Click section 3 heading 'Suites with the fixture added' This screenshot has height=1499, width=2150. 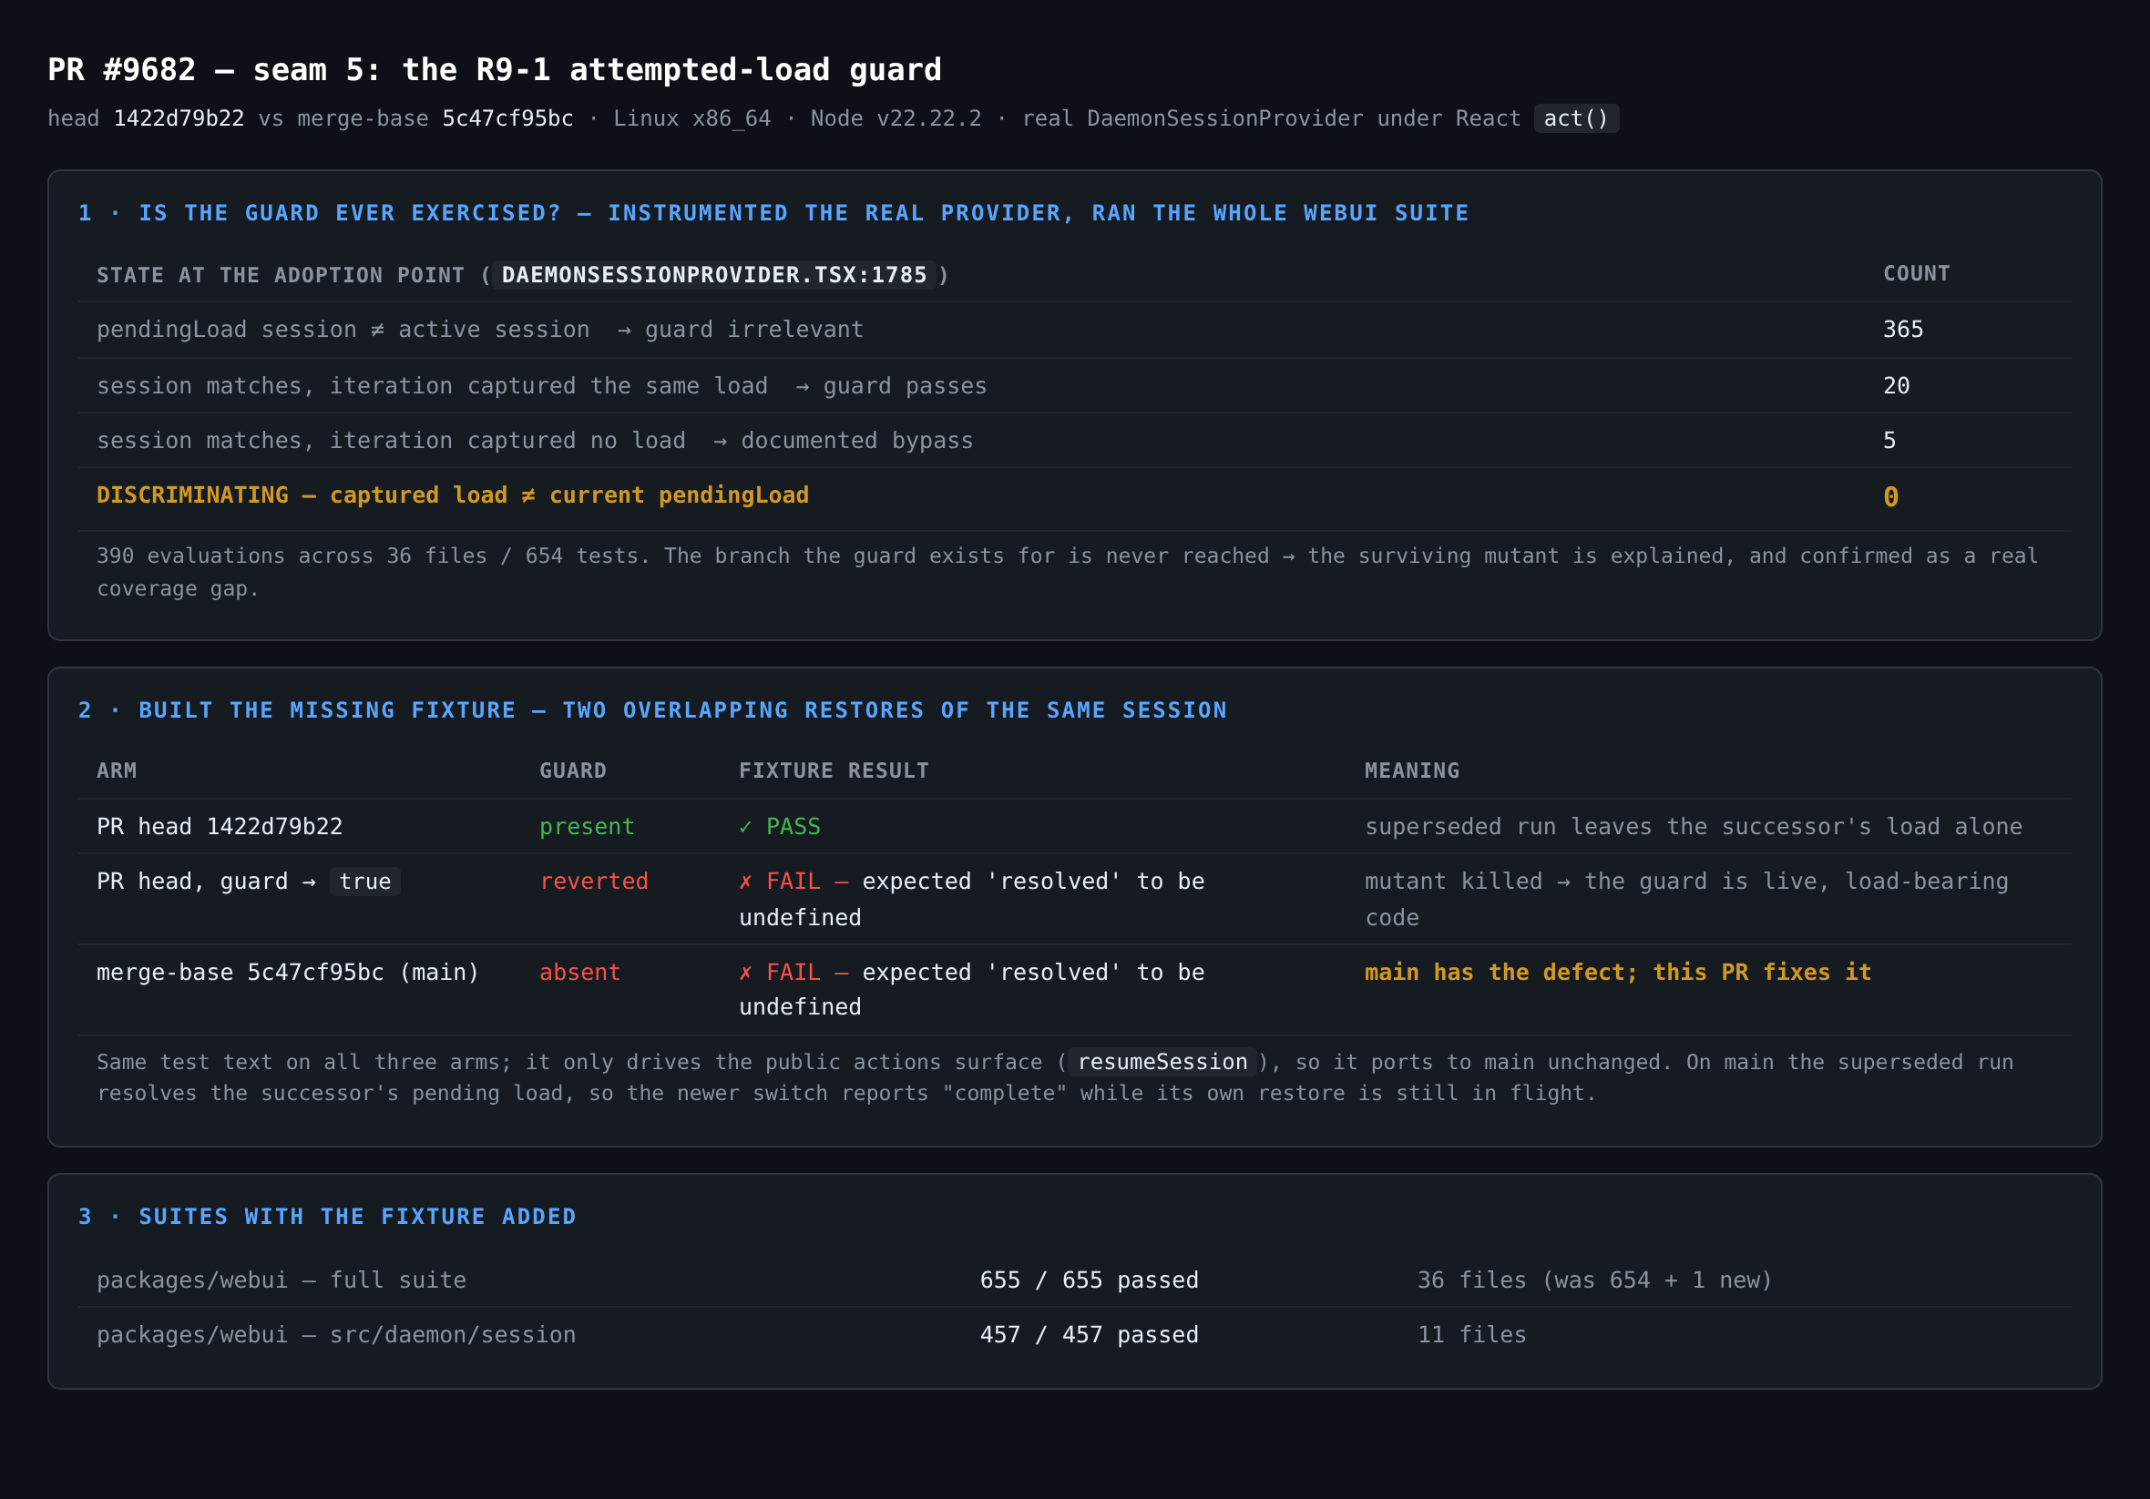pyautogui.click(x=328, y=1217)
